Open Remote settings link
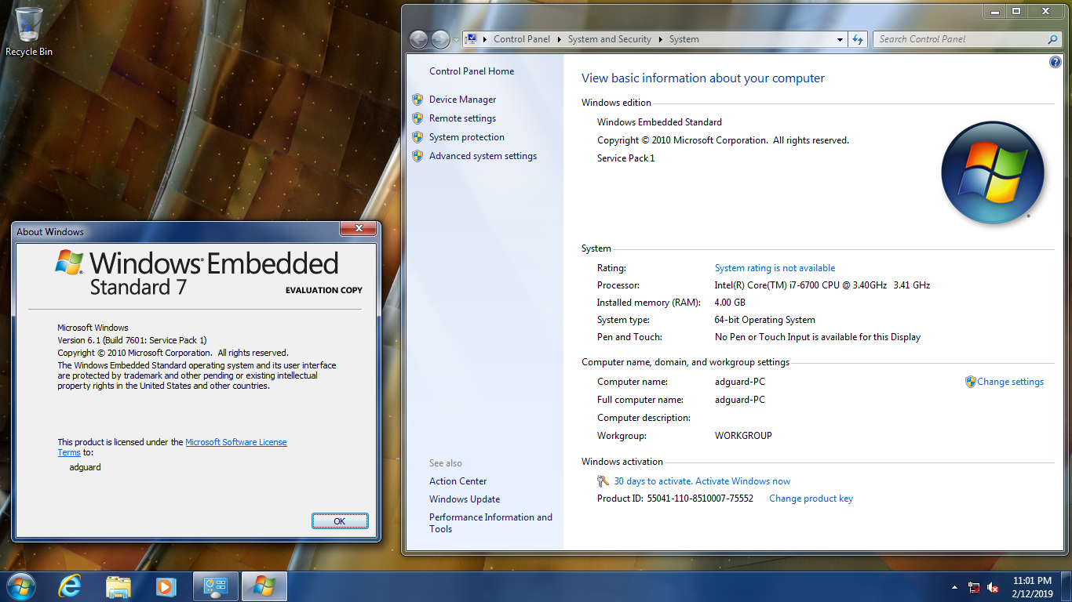The height and width of the screenshot is (602, 1072). [462, 118]
